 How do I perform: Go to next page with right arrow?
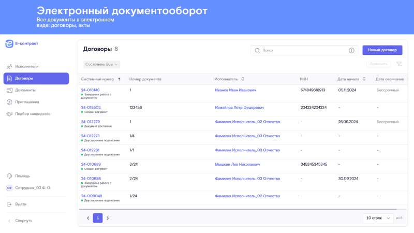[108, 218]
